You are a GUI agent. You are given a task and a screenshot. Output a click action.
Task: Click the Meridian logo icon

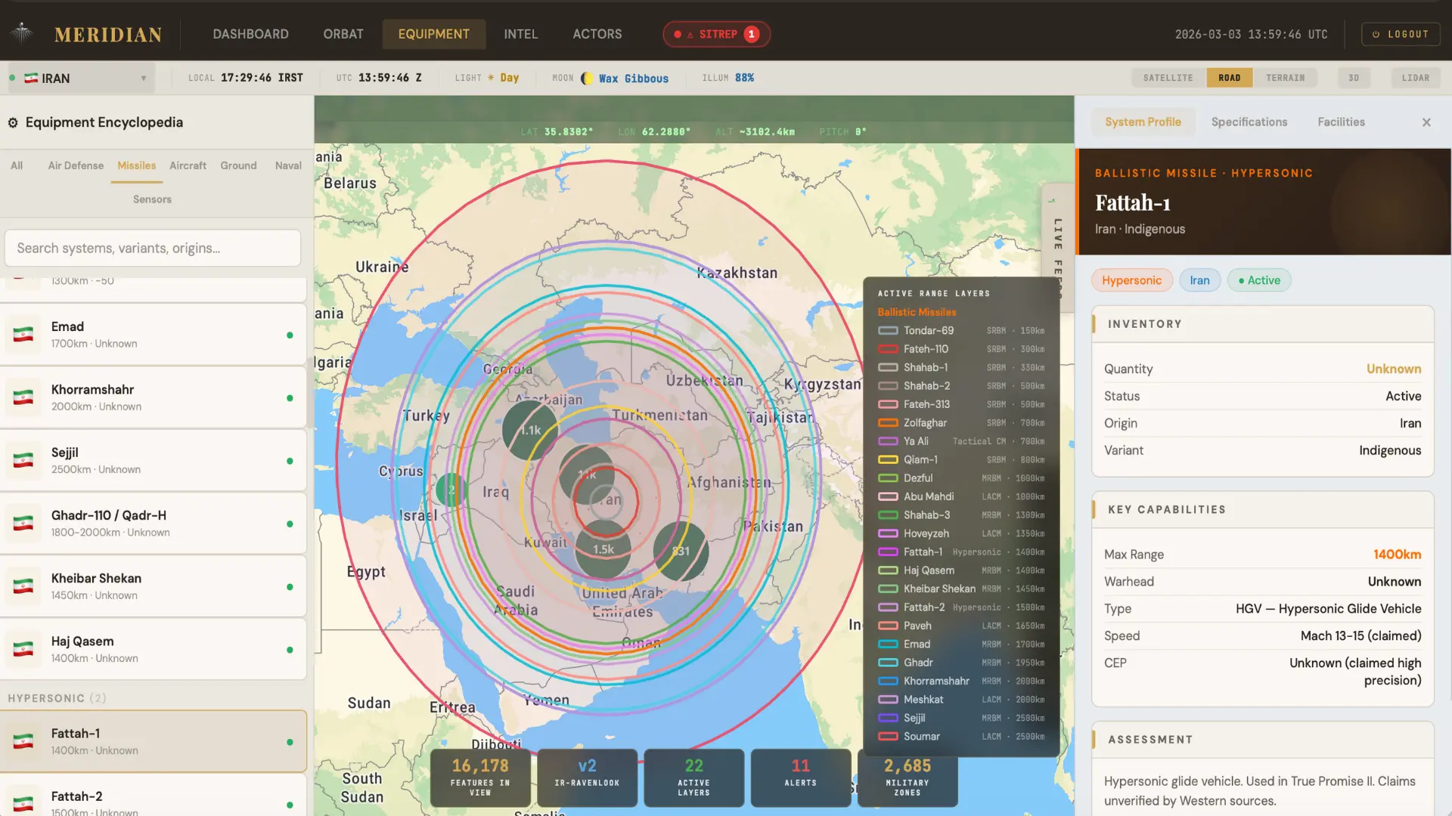pos(22,33)
